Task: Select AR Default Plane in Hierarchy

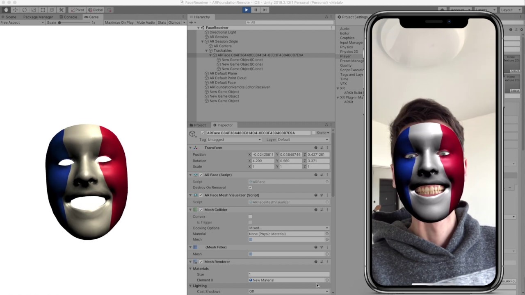Action: click(x=223, y=73)
